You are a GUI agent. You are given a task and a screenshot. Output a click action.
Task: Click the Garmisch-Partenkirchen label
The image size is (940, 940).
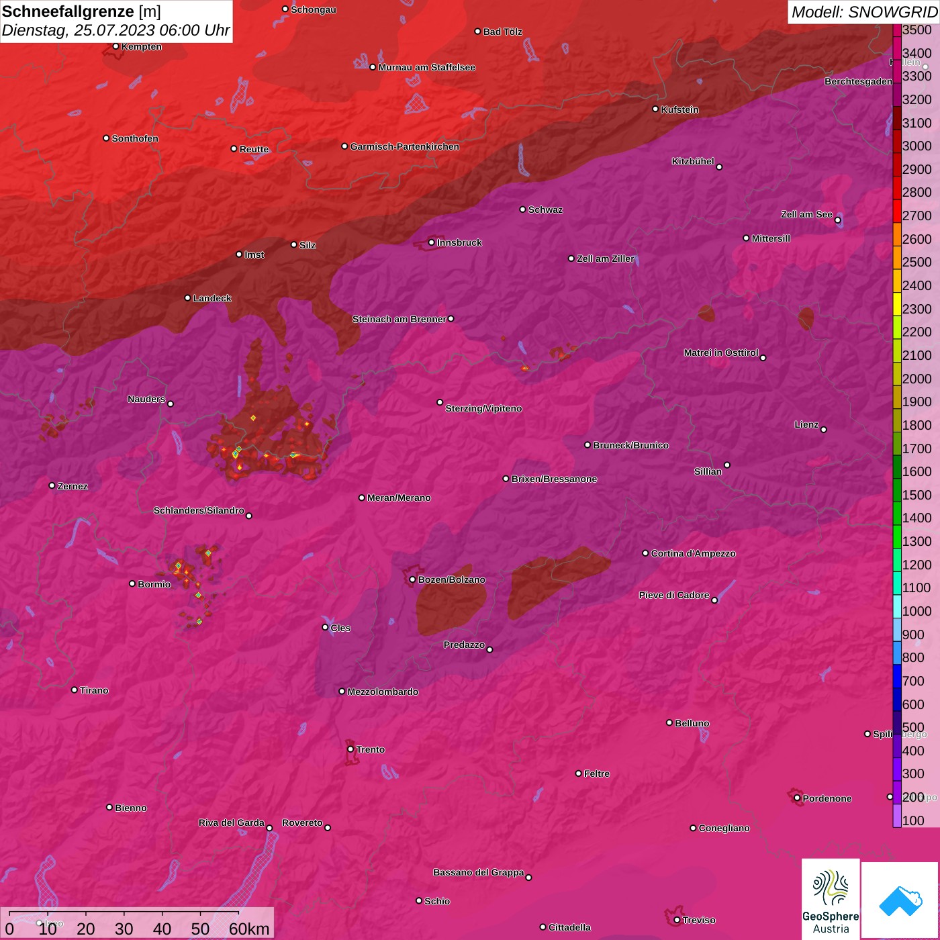[x=405, y=146]
